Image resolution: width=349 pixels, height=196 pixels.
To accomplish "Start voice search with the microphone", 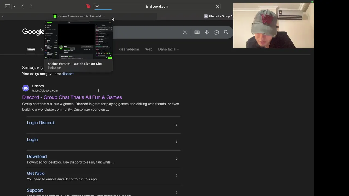I will pyautogui.click(x=207, y=32).
